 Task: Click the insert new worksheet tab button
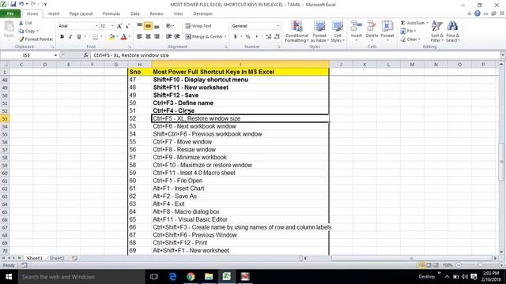[74, 258]
